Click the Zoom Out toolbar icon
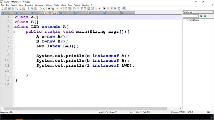This screenshot has width=214, height=120. coord(61,8)
